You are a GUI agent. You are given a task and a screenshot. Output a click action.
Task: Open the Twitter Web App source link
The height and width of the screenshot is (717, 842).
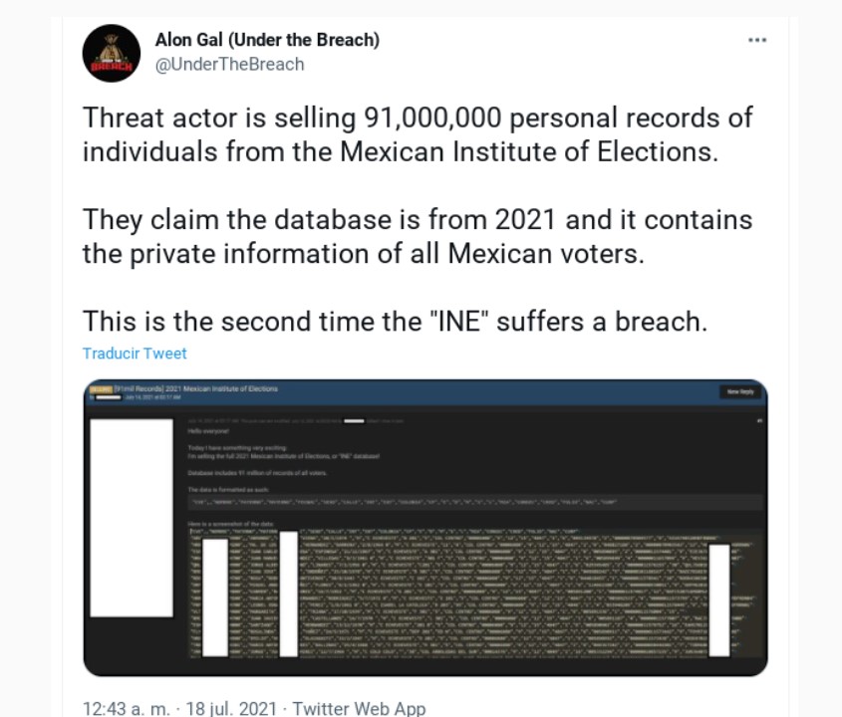coord(359,708)
